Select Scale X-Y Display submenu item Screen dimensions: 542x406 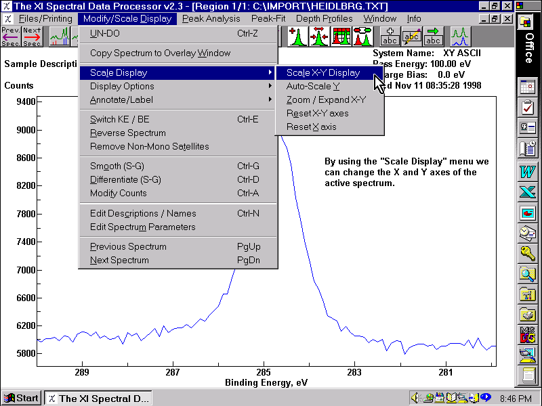(x=323, y=72)
